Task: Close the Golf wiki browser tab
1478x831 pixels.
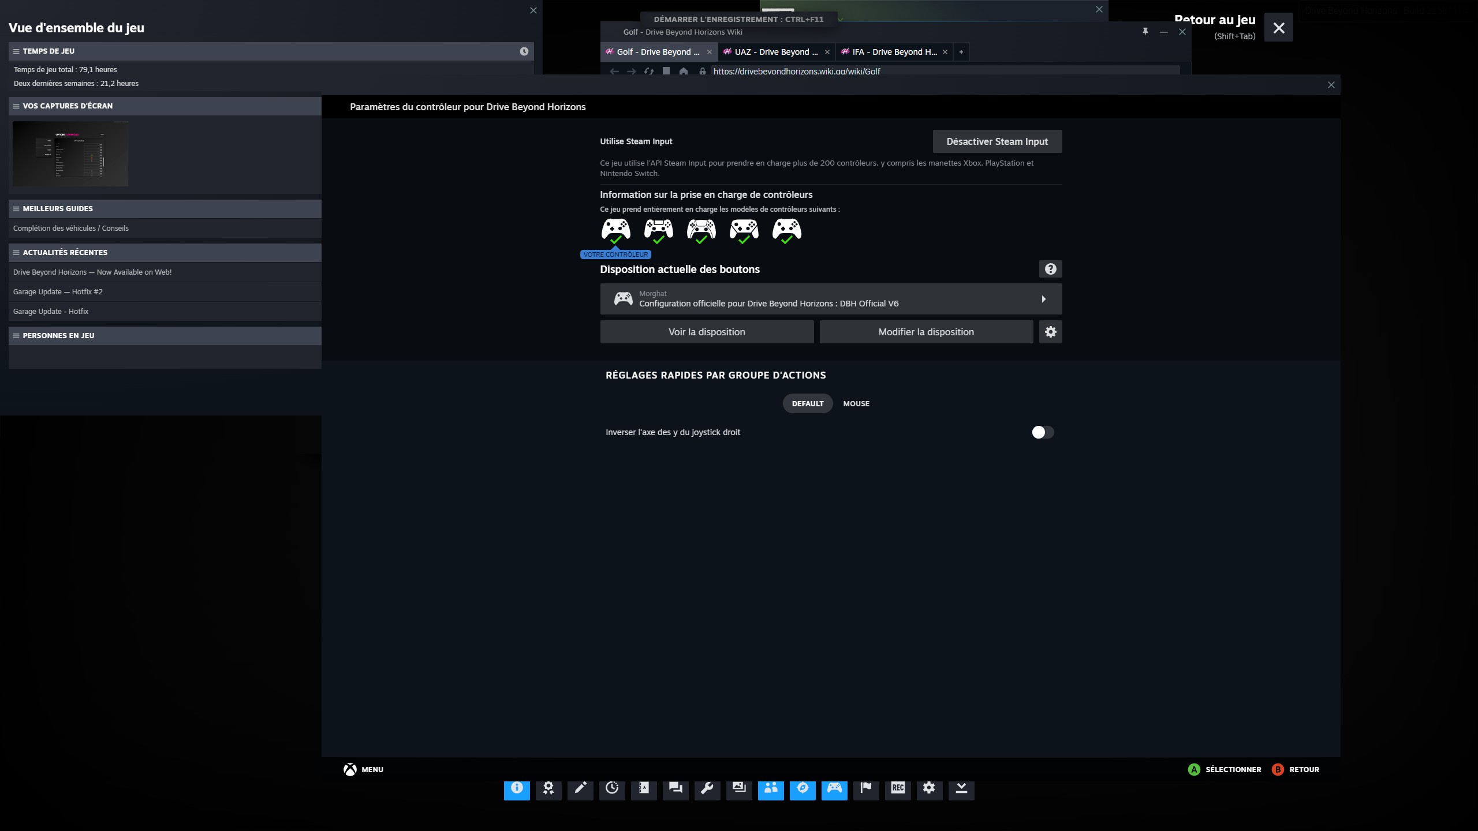Action: 710,52
